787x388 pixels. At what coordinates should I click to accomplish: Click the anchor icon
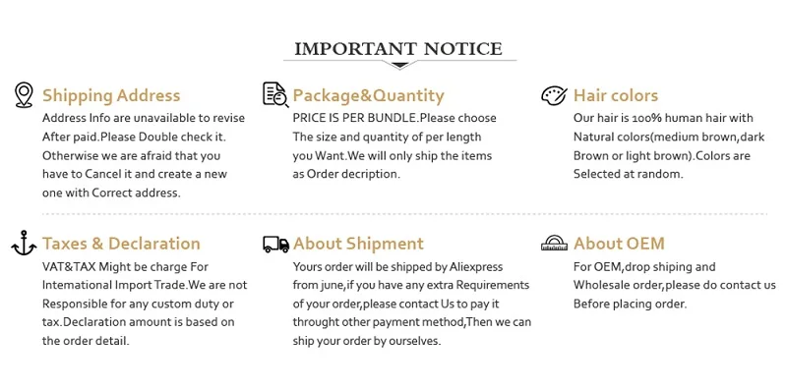pos(24,244)
